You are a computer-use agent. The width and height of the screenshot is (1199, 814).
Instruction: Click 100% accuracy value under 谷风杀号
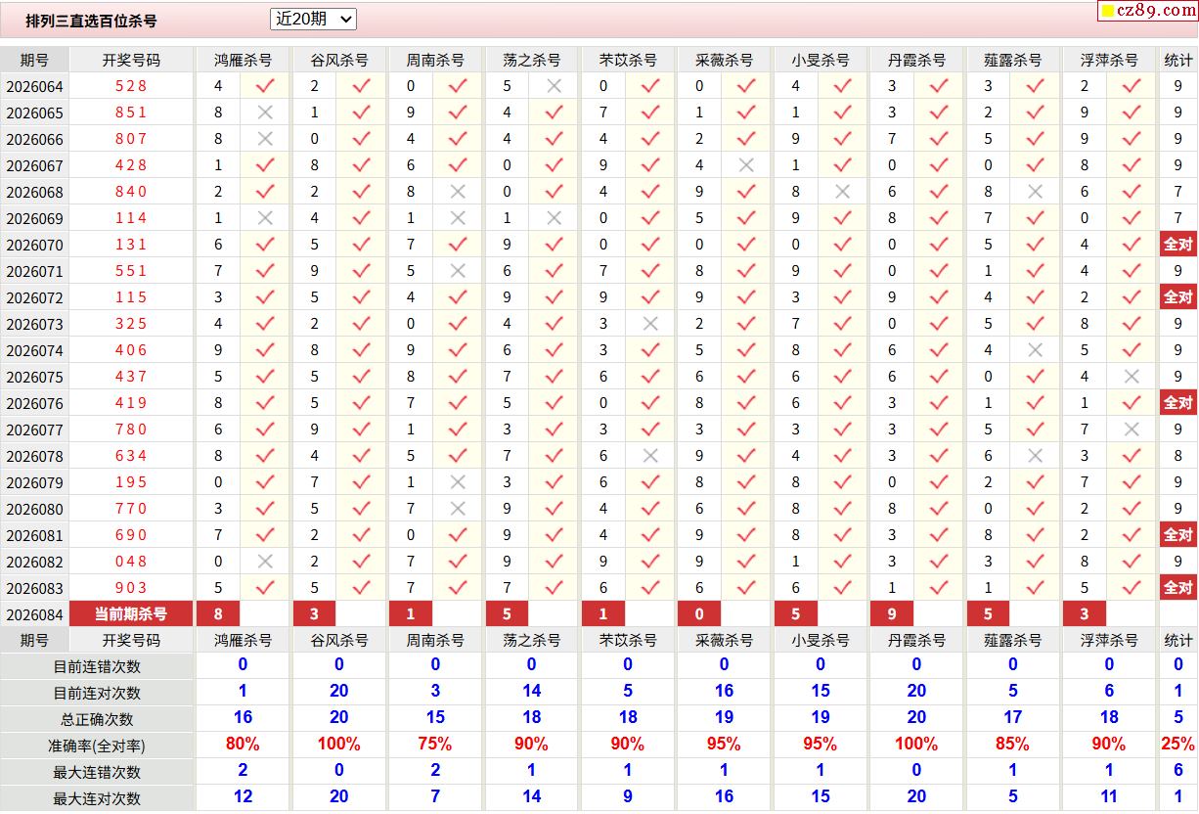click(338, 746)
